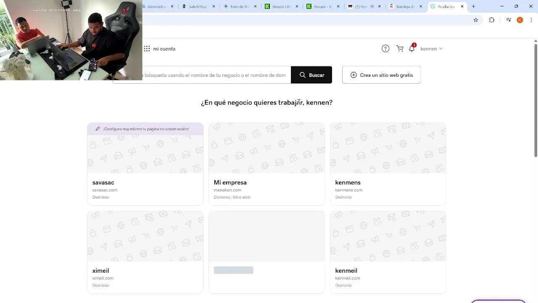The height and width of the screenshot is (303, 538).
Task: Open the savasac business card title
Action: (103, 183)
